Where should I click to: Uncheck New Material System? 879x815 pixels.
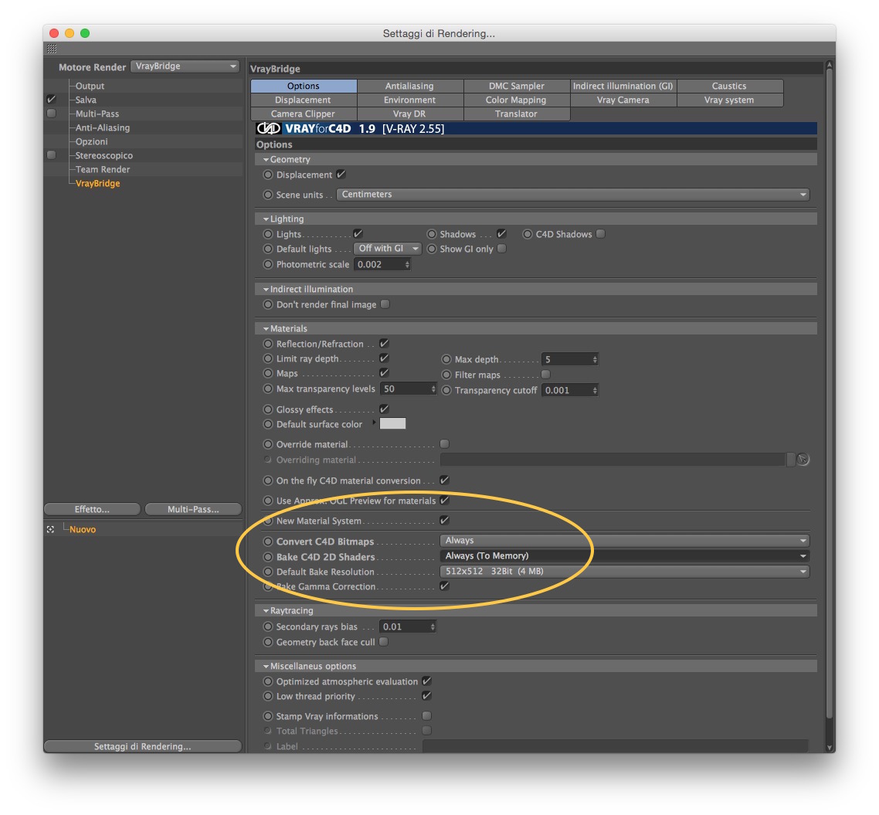click(445, 520)
